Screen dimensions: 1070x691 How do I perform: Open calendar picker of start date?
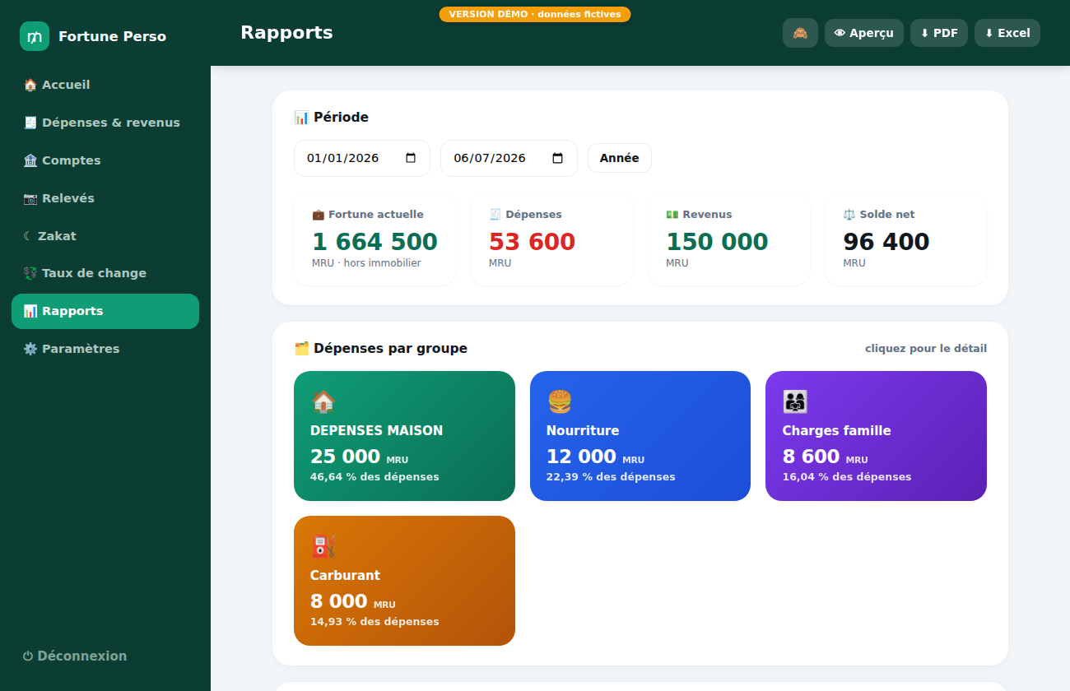tap(412, 158)
